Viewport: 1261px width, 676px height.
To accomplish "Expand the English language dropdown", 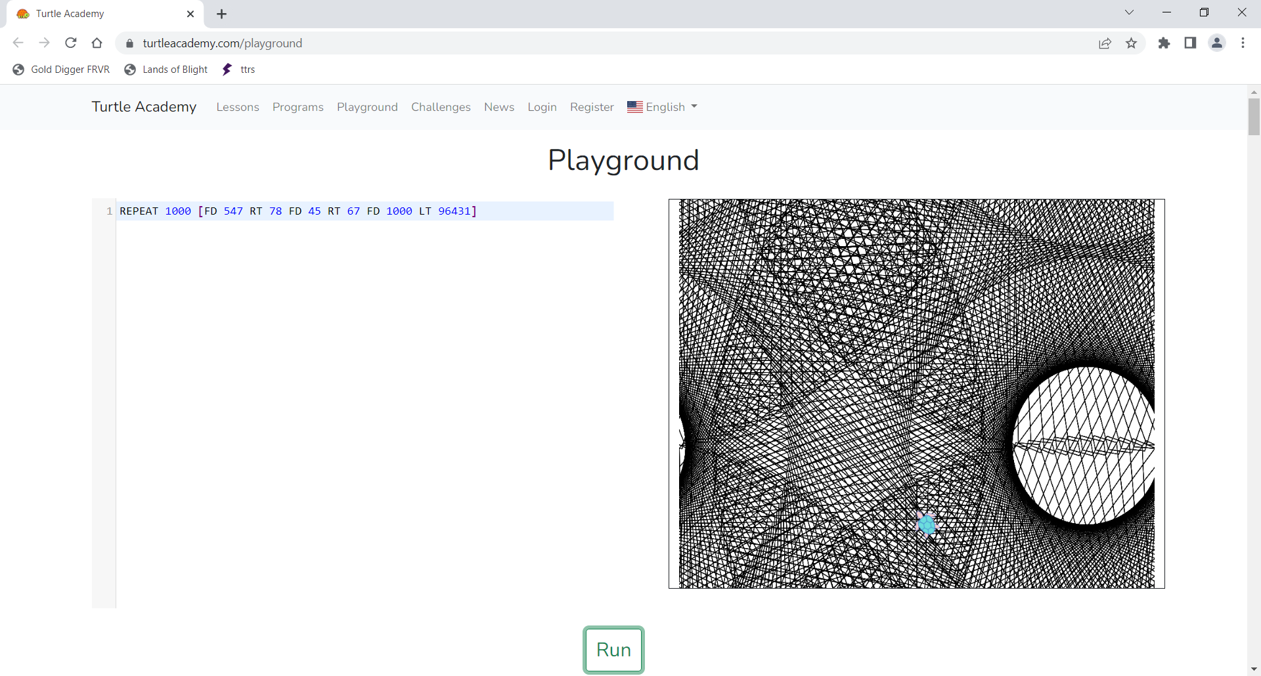I will coord(662,107).
